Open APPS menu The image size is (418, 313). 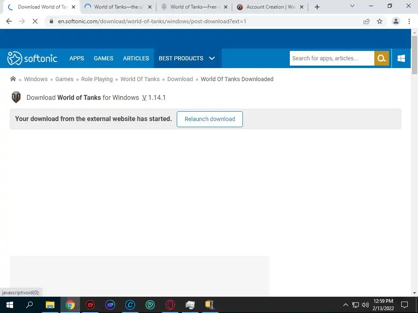pos(76,58)
